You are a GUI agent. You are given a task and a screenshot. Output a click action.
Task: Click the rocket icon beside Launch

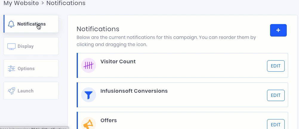[11, 91]
